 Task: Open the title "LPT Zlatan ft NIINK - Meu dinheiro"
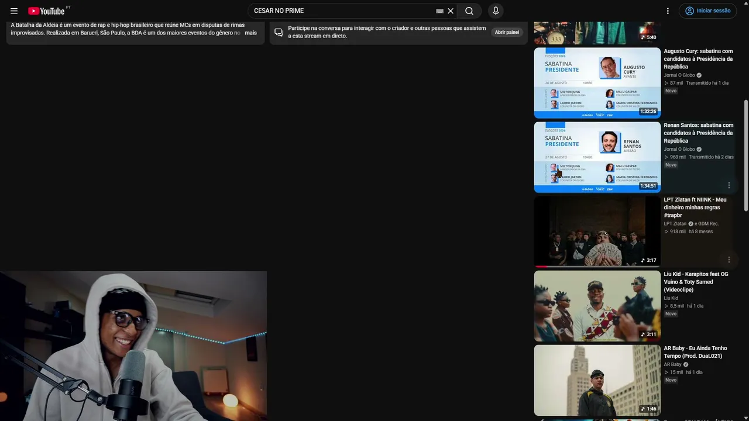click(x=695, y=208)
